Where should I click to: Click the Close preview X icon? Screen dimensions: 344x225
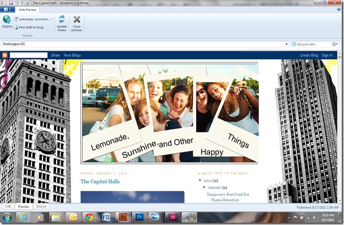[77, 19]
